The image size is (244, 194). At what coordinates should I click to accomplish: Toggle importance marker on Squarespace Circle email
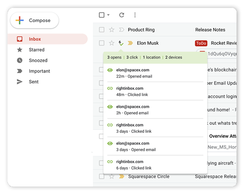[x=122, y=177]
